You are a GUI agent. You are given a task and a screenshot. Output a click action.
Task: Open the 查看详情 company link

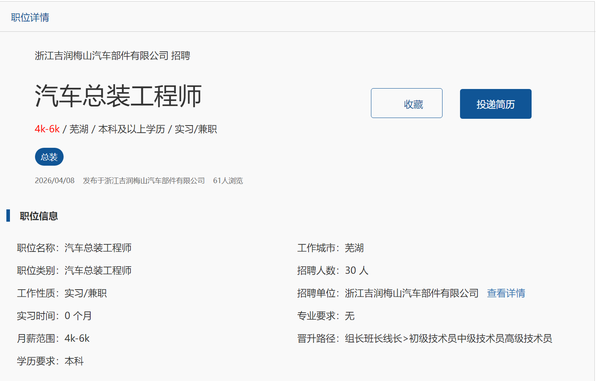tap(506, 293)
